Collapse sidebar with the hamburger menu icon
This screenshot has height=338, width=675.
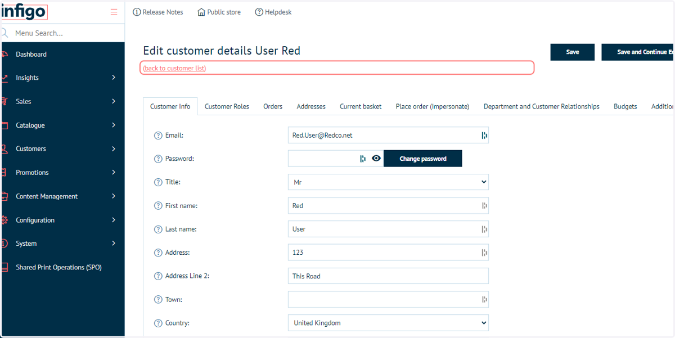(x=114, y=12)
